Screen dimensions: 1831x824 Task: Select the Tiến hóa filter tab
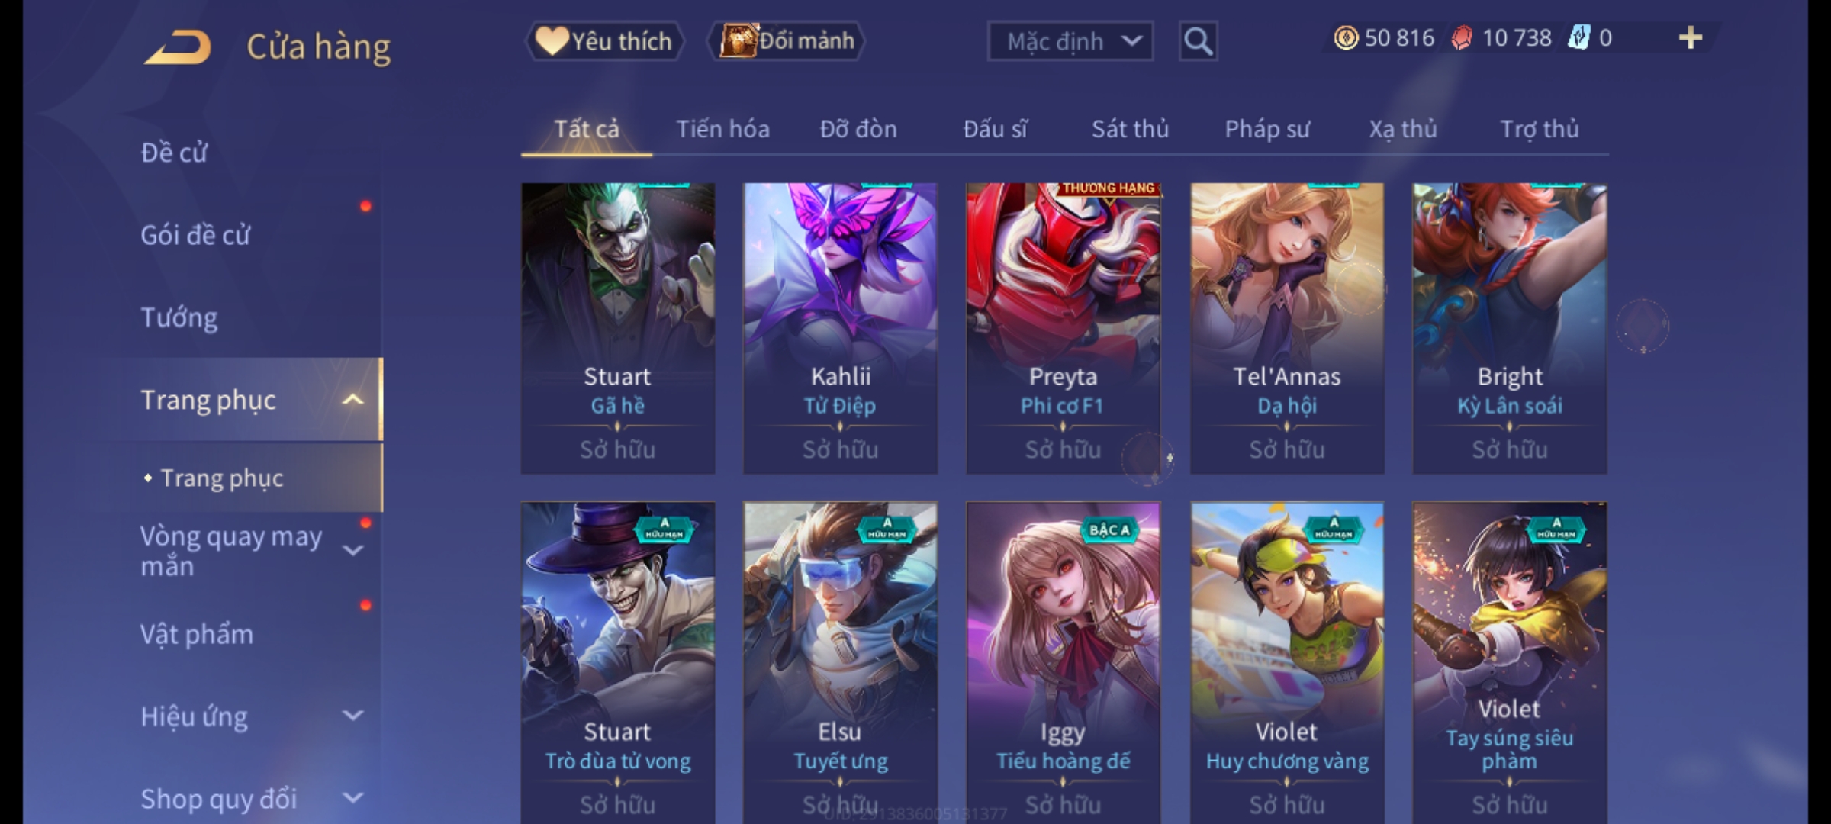722,129
